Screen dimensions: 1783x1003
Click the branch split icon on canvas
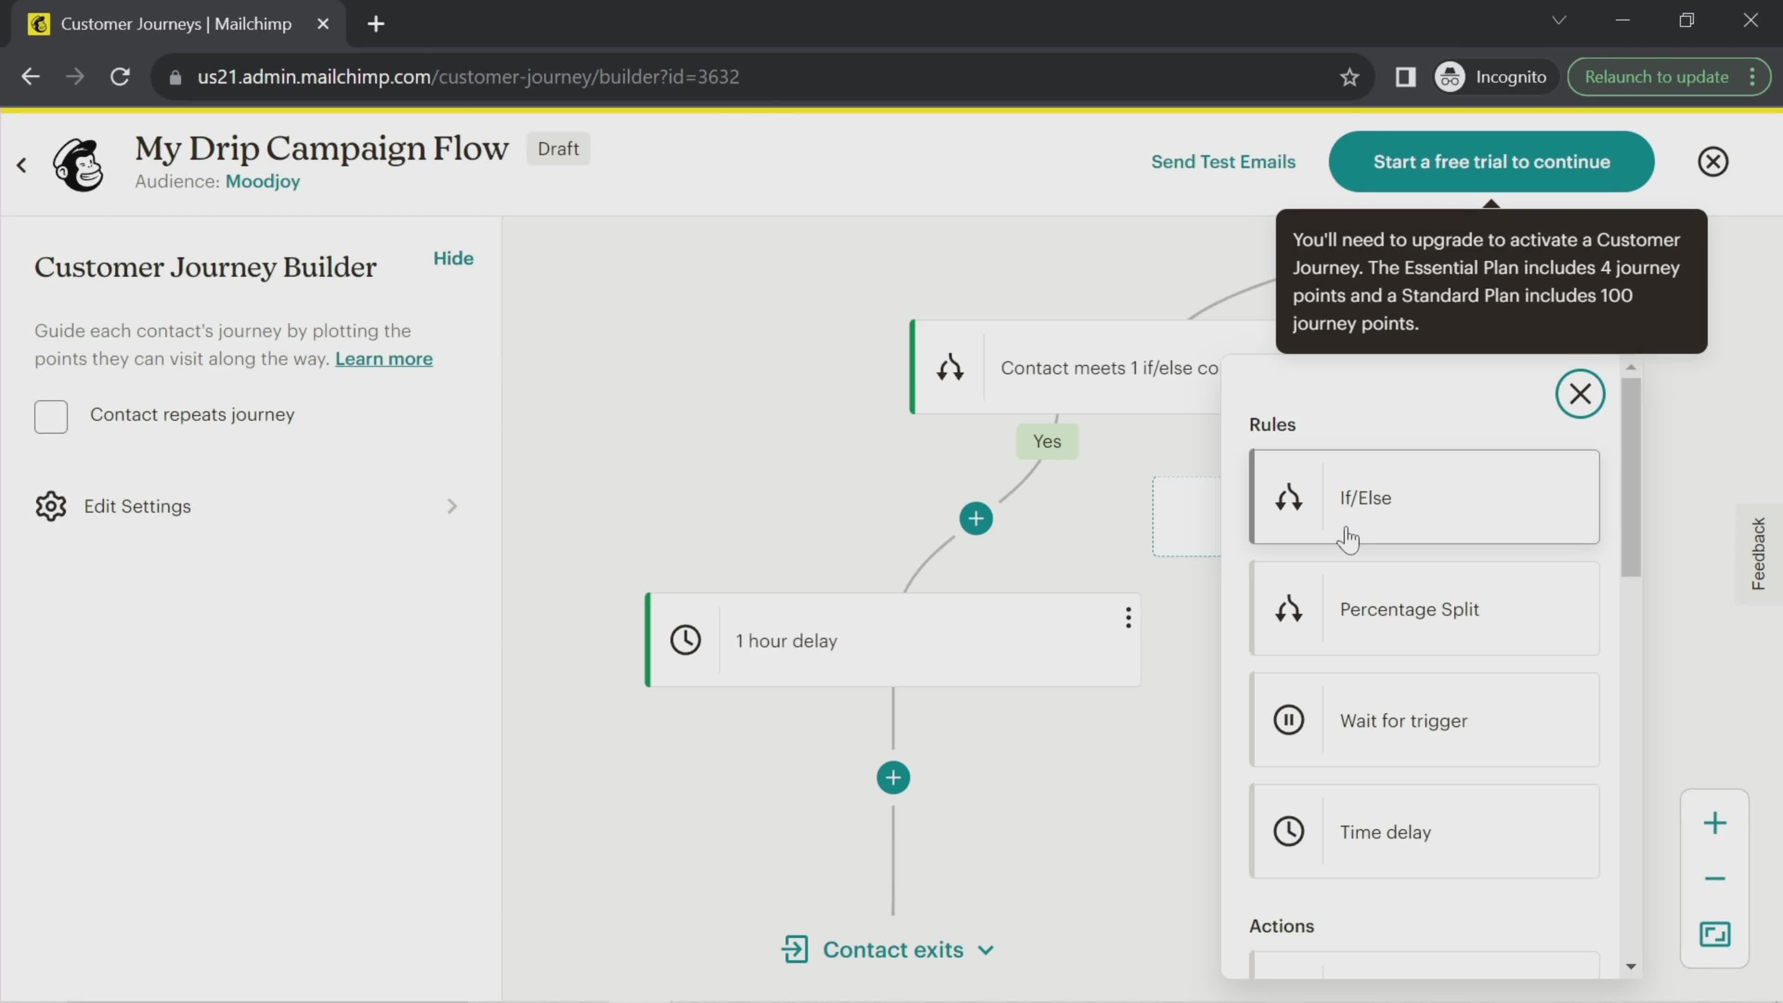(x=949, y=366)
